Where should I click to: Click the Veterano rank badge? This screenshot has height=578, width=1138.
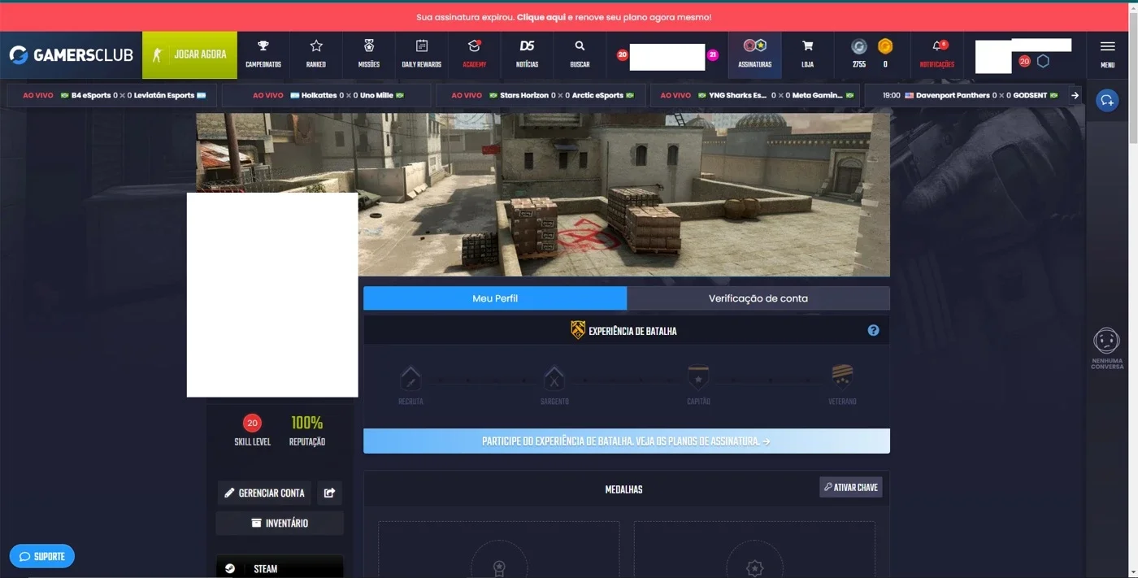click(842, 376)
